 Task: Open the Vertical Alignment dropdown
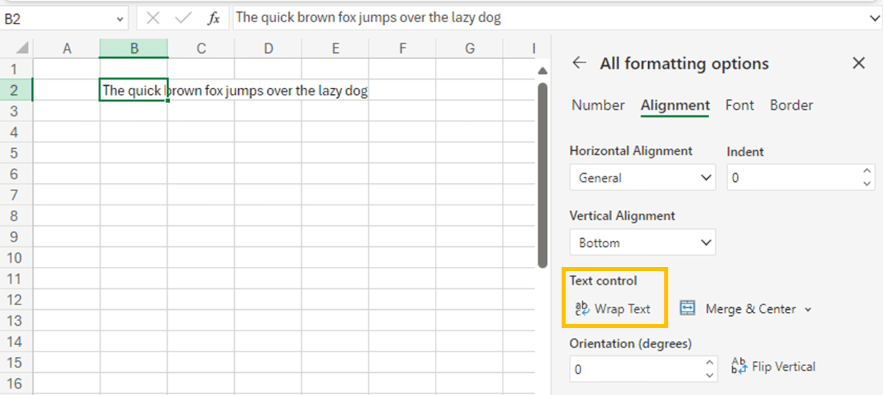642,243
